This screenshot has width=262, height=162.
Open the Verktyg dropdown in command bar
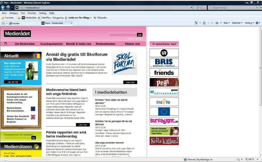[249, 23]
